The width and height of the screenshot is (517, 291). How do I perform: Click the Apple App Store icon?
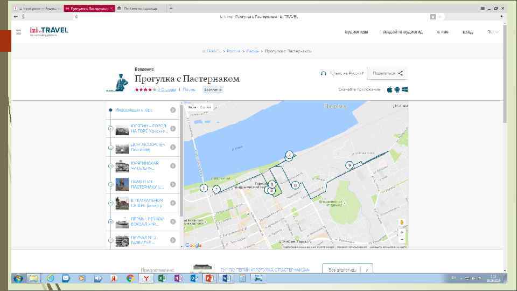[x=390, y=89]
